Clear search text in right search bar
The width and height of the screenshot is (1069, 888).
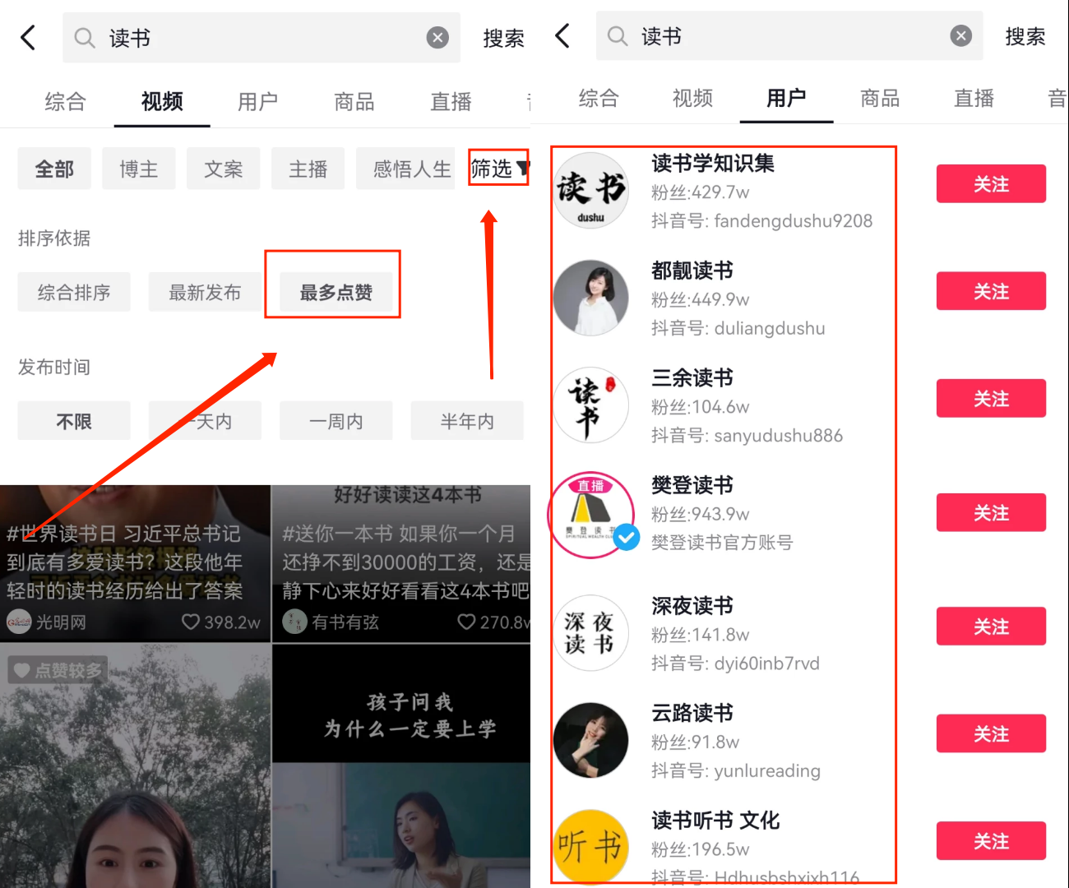tap(960, 35)
